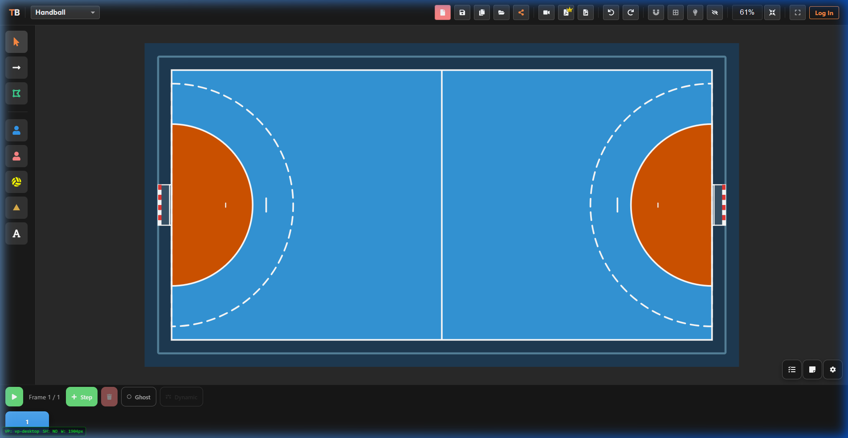Select the cone placement tool
The image size is (848, 438).
[16, 208]
